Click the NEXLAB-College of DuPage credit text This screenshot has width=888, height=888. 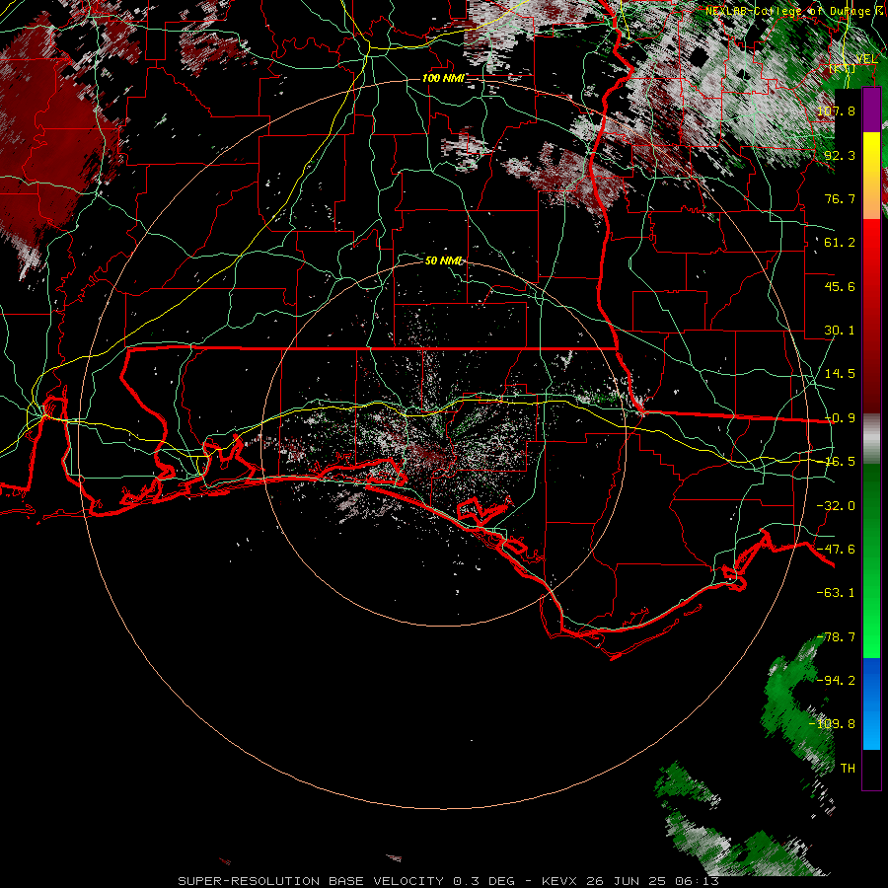point(790,11)
